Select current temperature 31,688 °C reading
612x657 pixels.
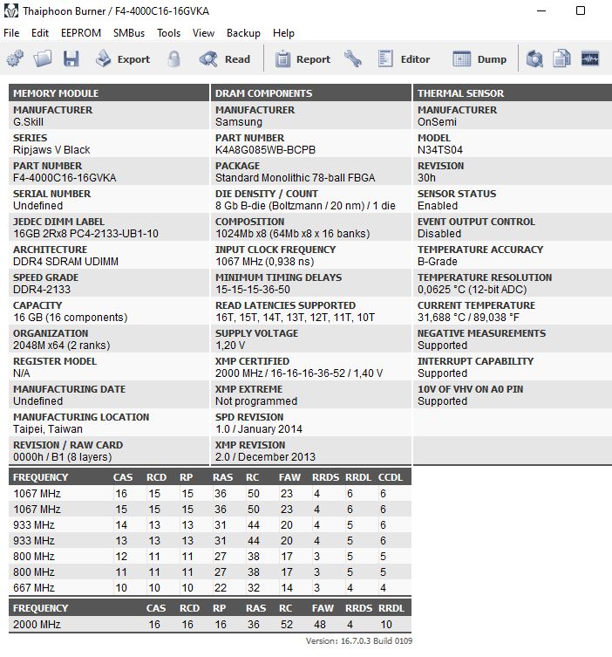click(x=468, y=318)
